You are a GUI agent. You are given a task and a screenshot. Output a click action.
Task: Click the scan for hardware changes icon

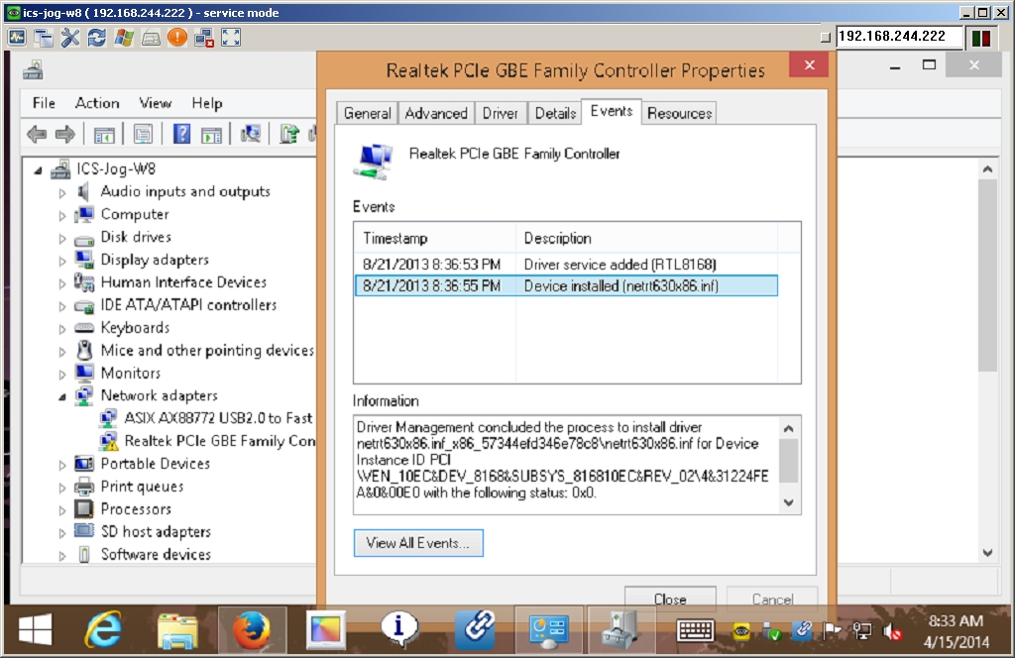tap(251, 134)
